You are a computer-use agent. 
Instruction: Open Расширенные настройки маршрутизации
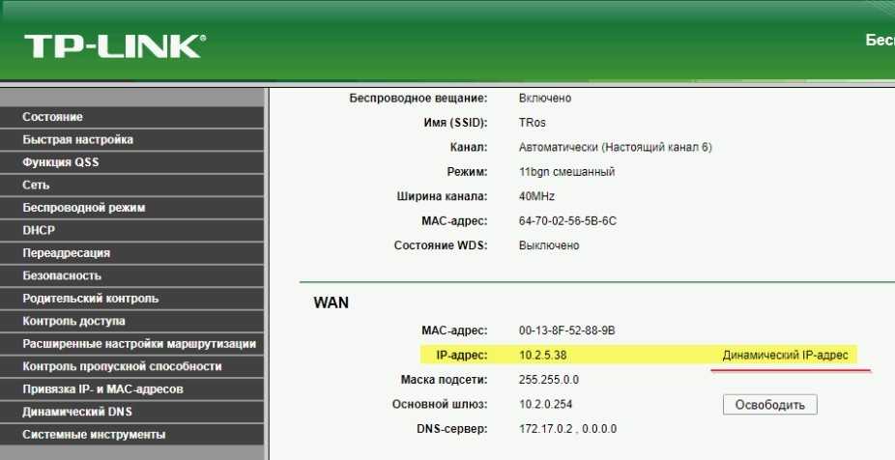(138, 344)
